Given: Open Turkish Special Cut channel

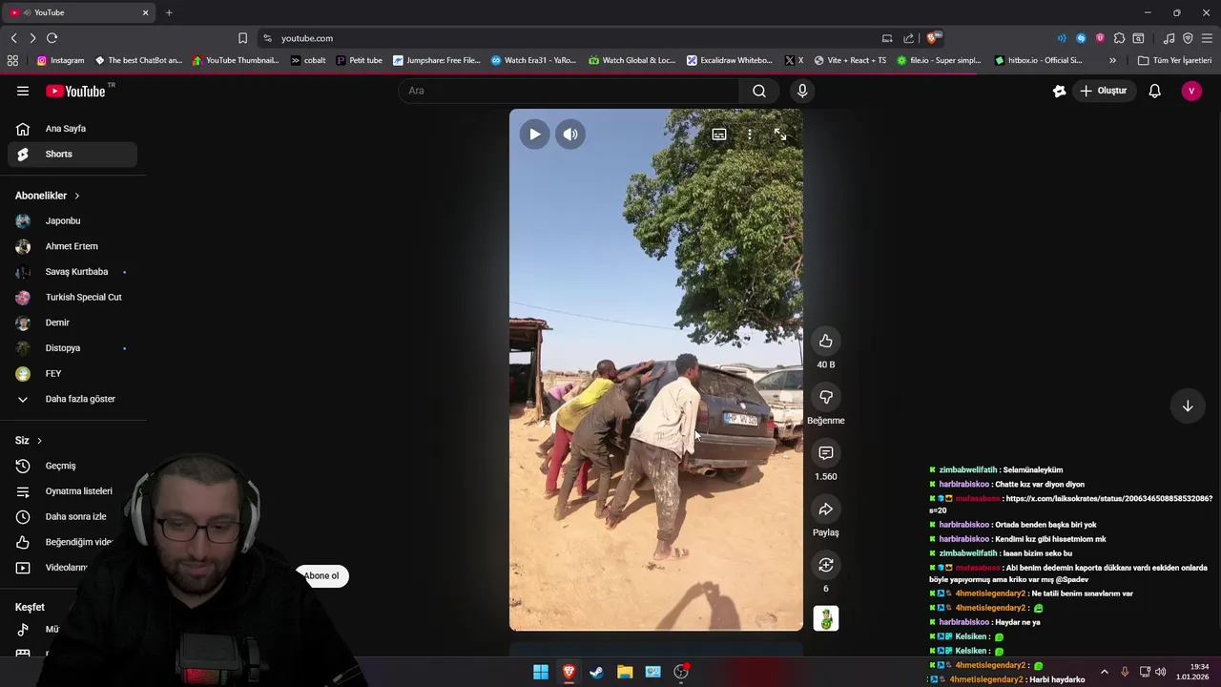Looking at the screenshot, I should click(72, 297).
